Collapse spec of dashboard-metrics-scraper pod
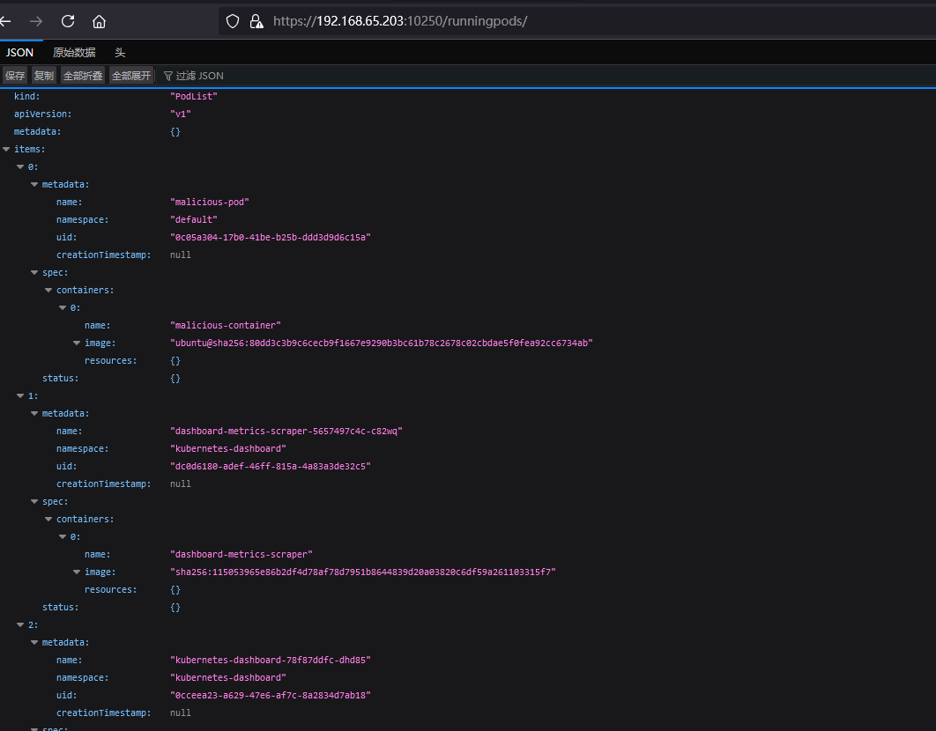Viewport: 936px width, 731px height. pyautogui.click(x=34, y=502)
